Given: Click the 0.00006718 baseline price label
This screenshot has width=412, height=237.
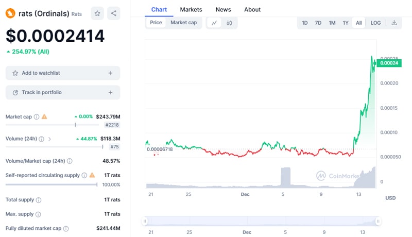Looking at the screenshot, I should 160,149.
